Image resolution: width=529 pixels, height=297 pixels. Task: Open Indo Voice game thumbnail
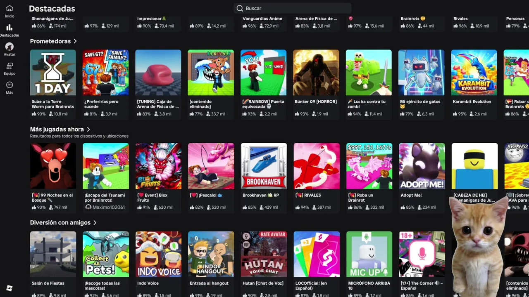pyautogui.click(x=158, y=254)
